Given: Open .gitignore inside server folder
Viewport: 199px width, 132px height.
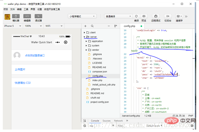Looking at the screenshot, I should click(97, 54).
